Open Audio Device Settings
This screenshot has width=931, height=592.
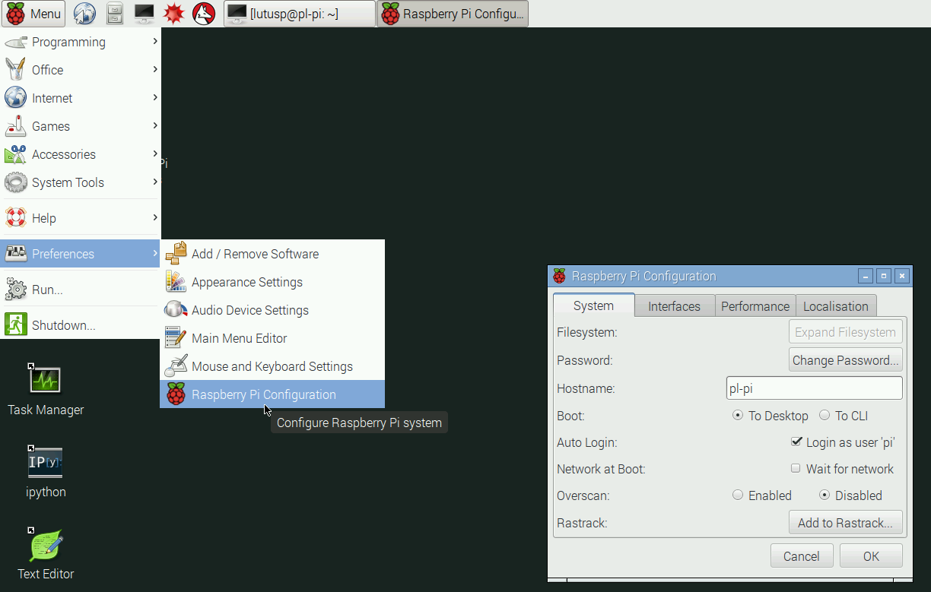[272, 310]
